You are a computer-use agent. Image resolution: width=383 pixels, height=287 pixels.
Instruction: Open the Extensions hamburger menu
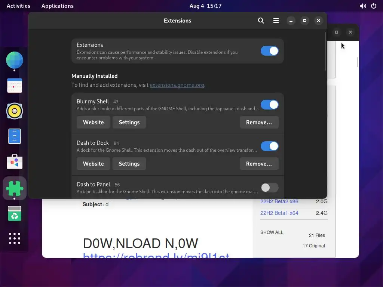pyautogui.click(x=276, y=21)
